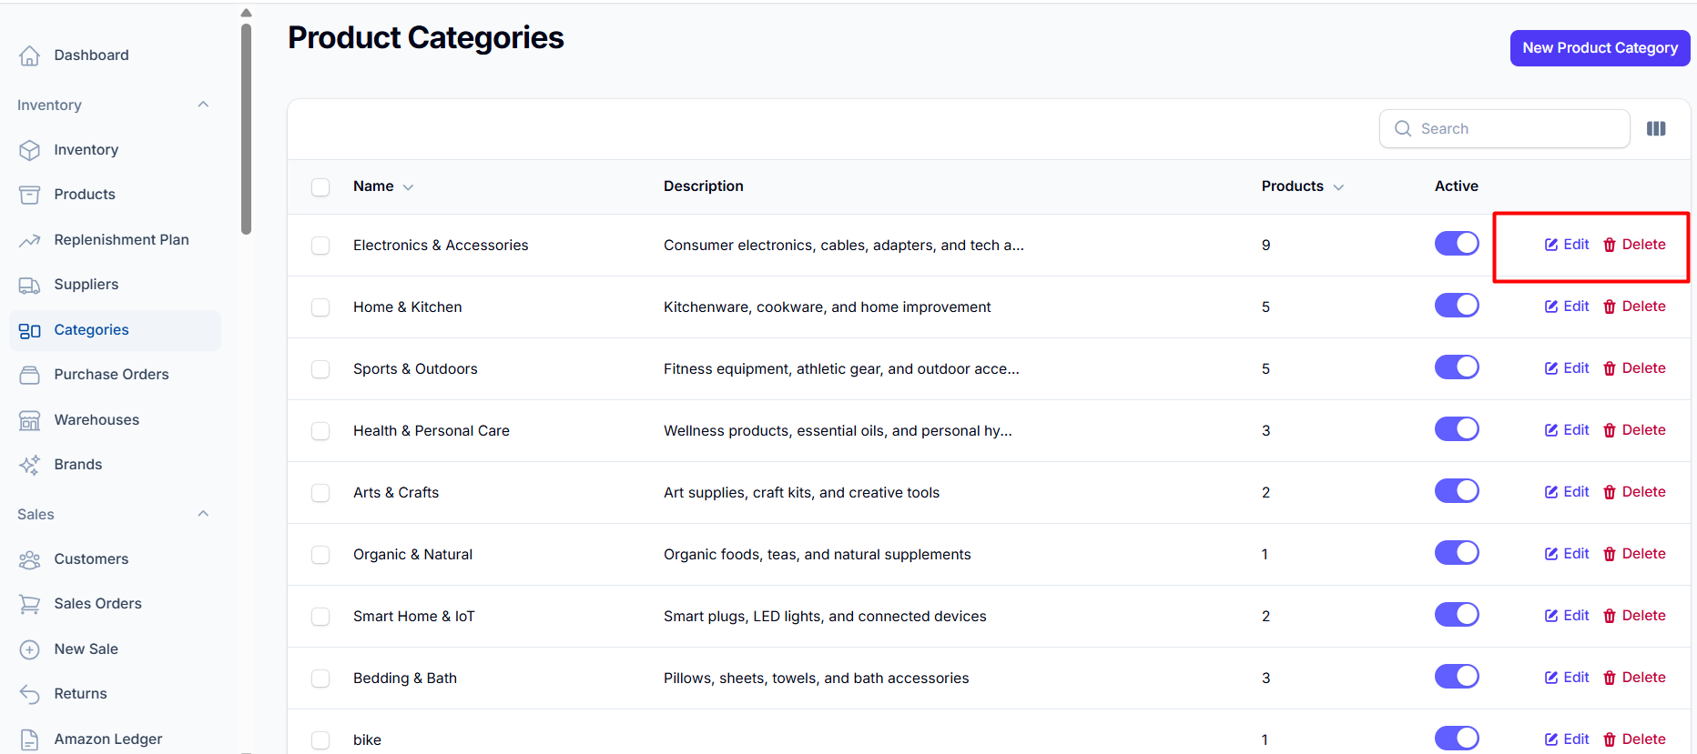The height and width of the screenshot is (754, 1697).
Task: Click the Dashboard home icon
Action: [x=29, y=55]
